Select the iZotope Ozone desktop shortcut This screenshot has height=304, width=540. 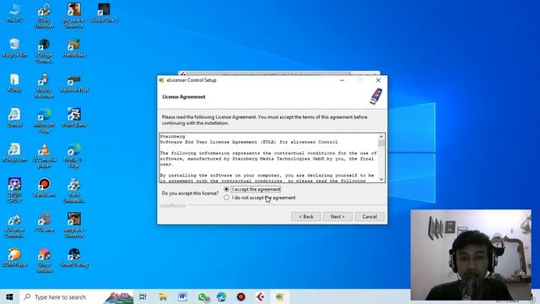coord(44,51)
